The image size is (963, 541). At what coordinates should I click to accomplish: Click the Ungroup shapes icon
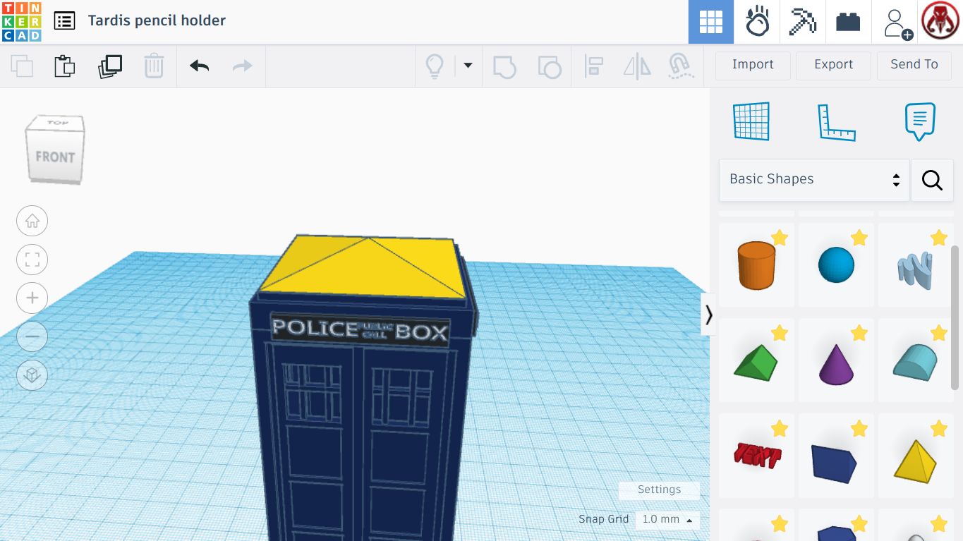pyautogui.click(x=550, y=66)
